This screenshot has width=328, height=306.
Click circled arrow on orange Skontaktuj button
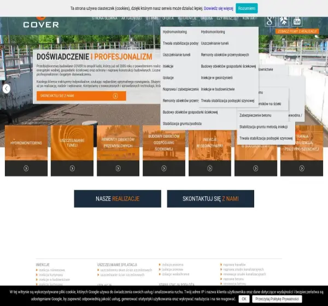[x=115, y=96]
